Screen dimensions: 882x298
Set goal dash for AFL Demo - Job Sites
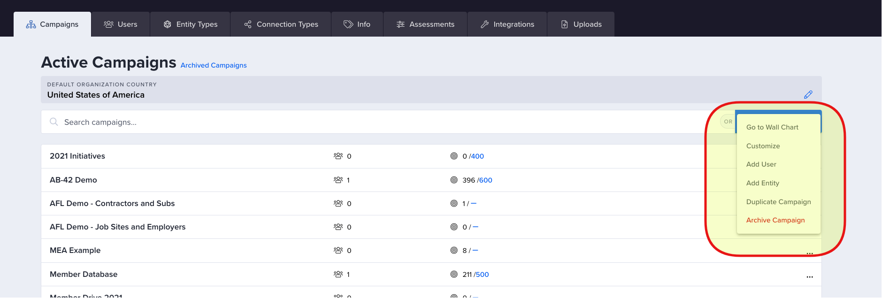coord(476,227)
